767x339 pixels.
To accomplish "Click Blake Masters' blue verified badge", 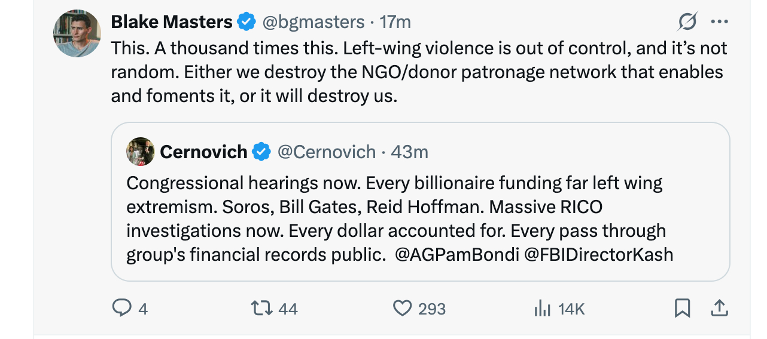I will [246, 22].
